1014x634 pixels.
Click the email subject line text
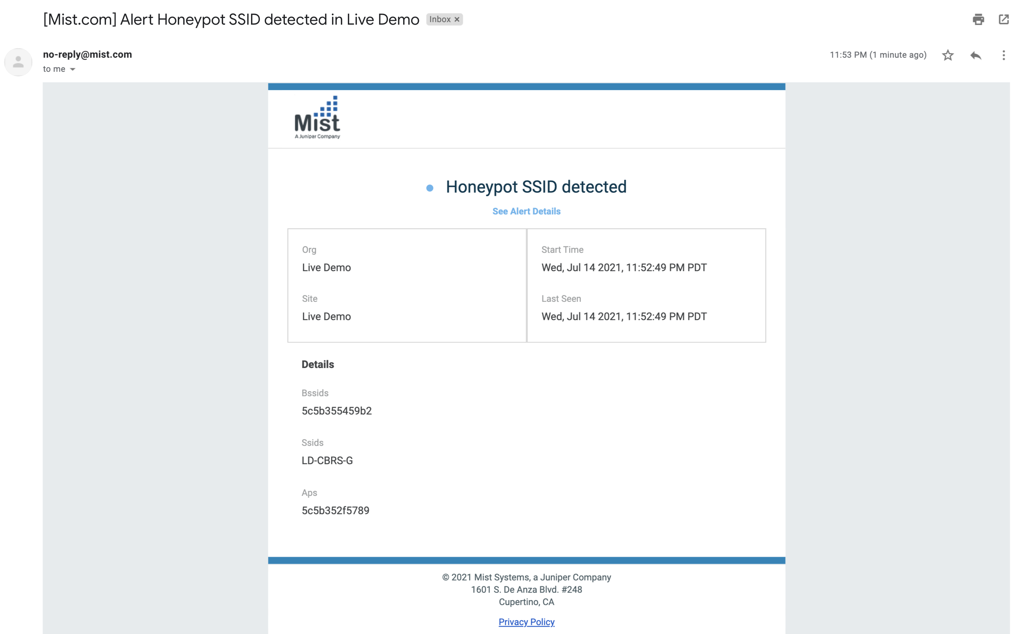[231, 20]
